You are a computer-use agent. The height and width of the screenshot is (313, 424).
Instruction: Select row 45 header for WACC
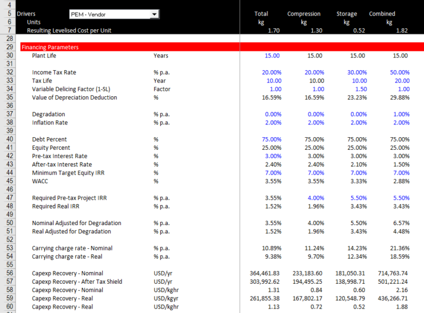click(x=9, y=181)
